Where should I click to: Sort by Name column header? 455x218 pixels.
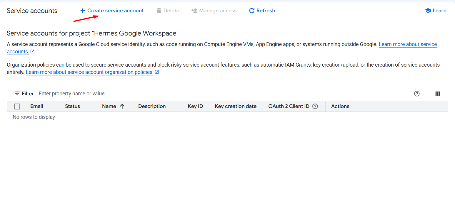109,106
